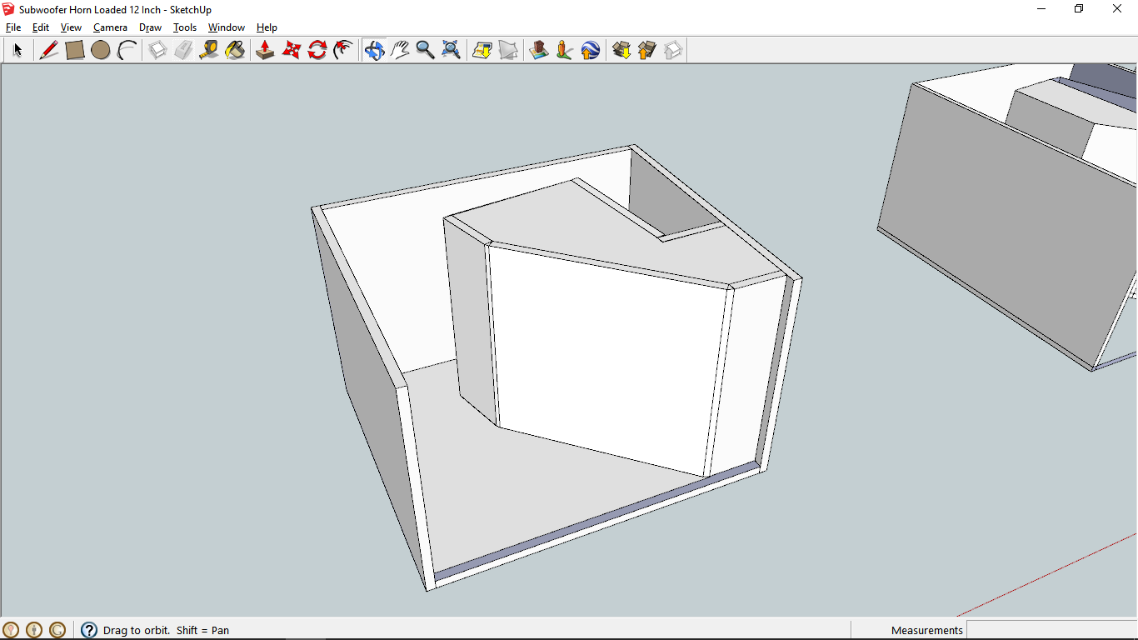Open the File menu
The width and height of the screenshot is (1138, 640).
[13, 27]
